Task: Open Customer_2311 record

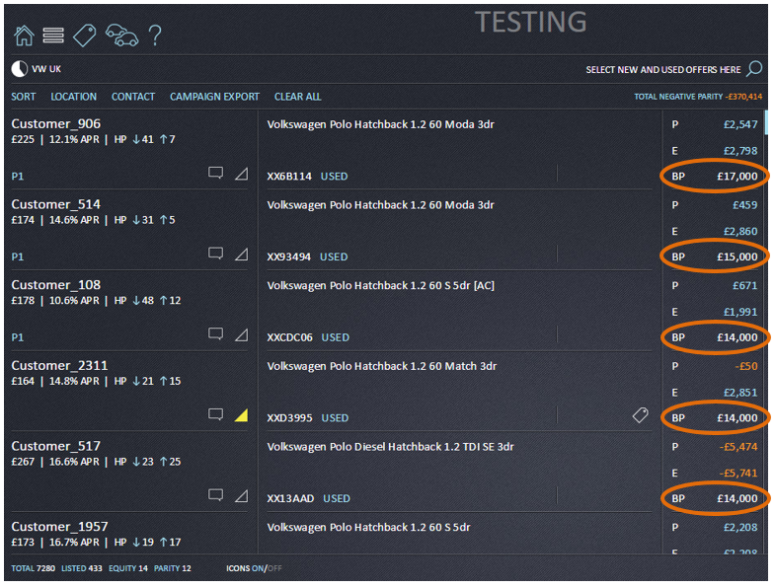Action: (59, 365)
